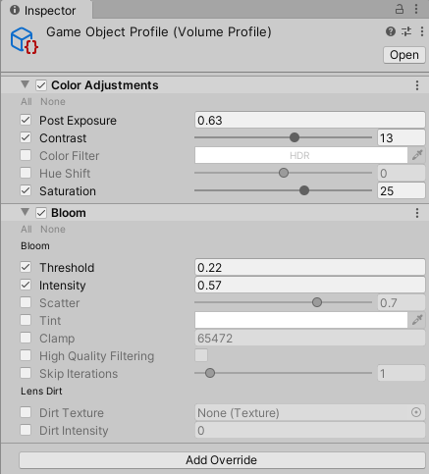Viewport: 429px width, 474px height.
Task: Open the Tint color swatch
Action: pos(301,320)
